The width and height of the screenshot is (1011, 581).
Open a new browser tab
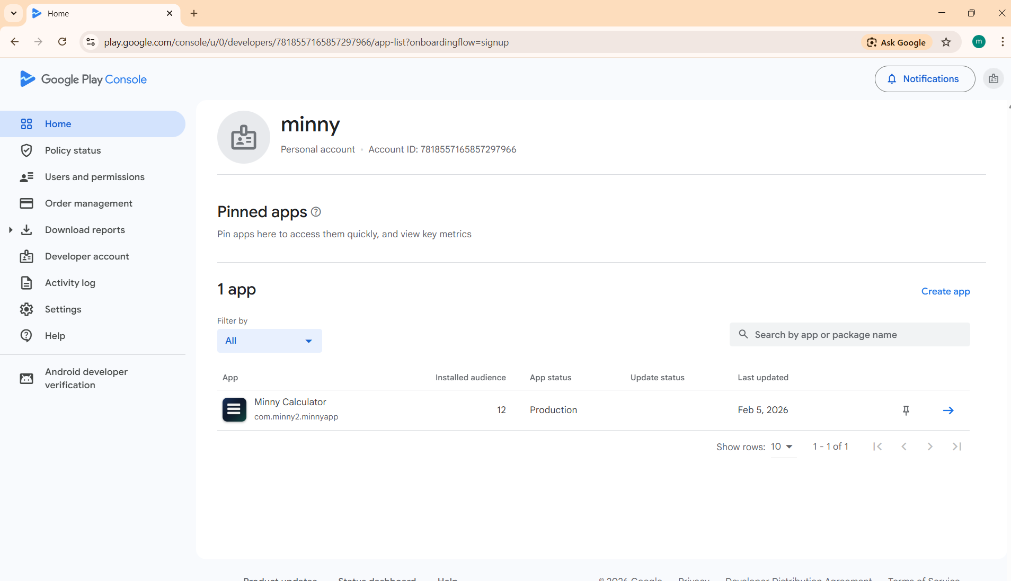tap(194, 13)
